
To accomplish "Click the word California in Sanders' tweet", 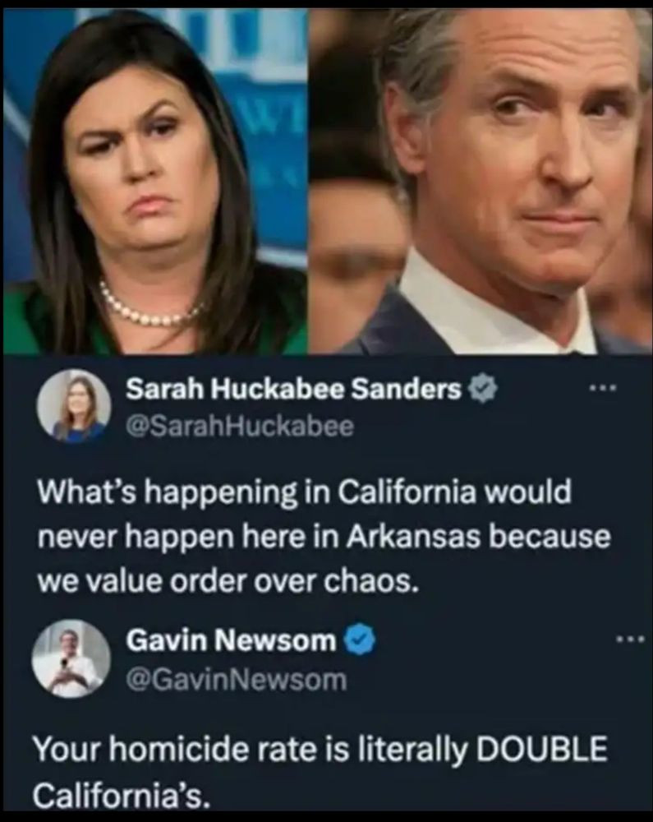I will pos(407,492).
